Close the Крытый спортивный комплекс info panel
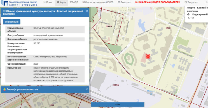The image size is (208, 108). click(87, 11)
